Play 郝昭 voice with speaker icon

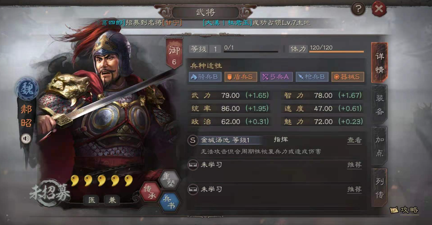(26, 139)
